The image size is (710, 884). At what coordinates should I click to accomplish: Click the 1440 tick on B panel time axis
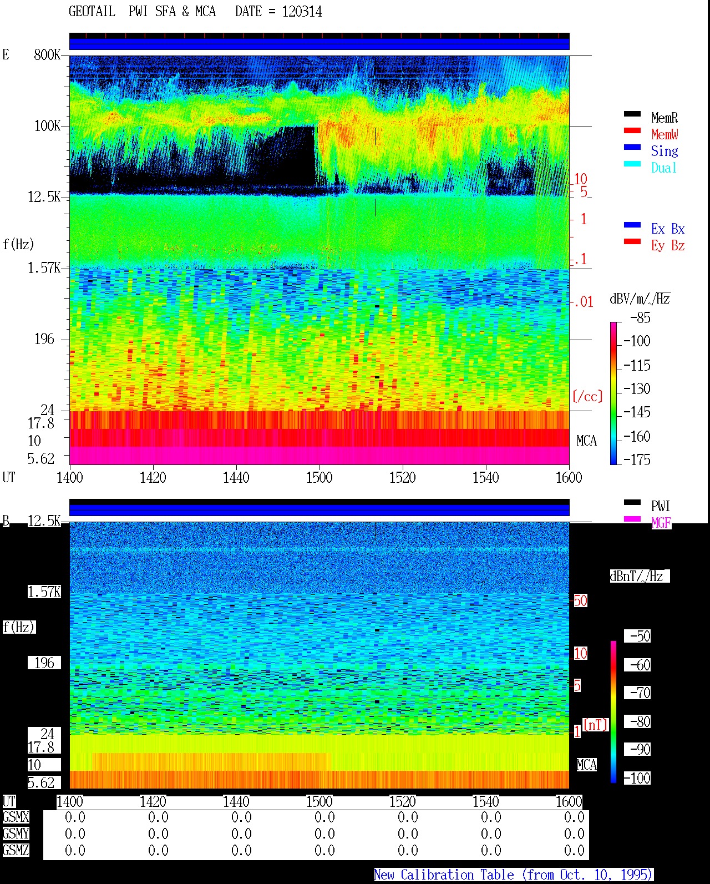(x=236, y=801)
